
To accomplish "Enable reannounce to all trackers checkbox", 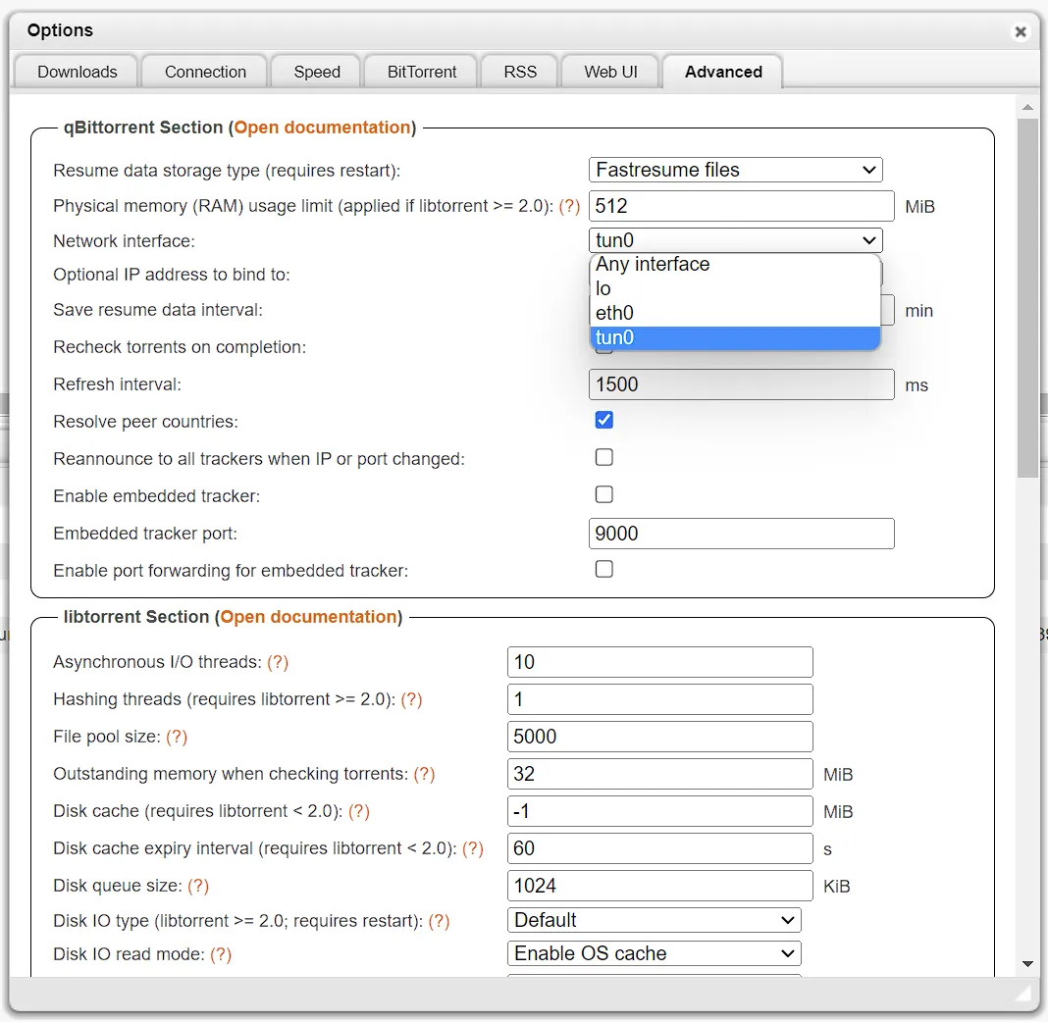I will click(x=604, y=457).
